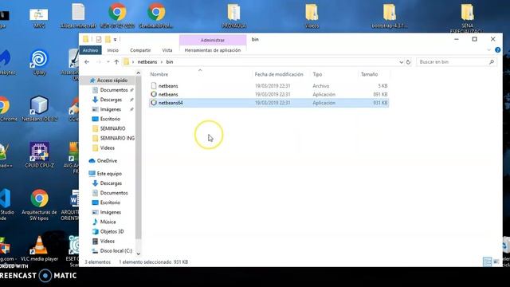Switch to the Vista tab

(x=167, y=50)
